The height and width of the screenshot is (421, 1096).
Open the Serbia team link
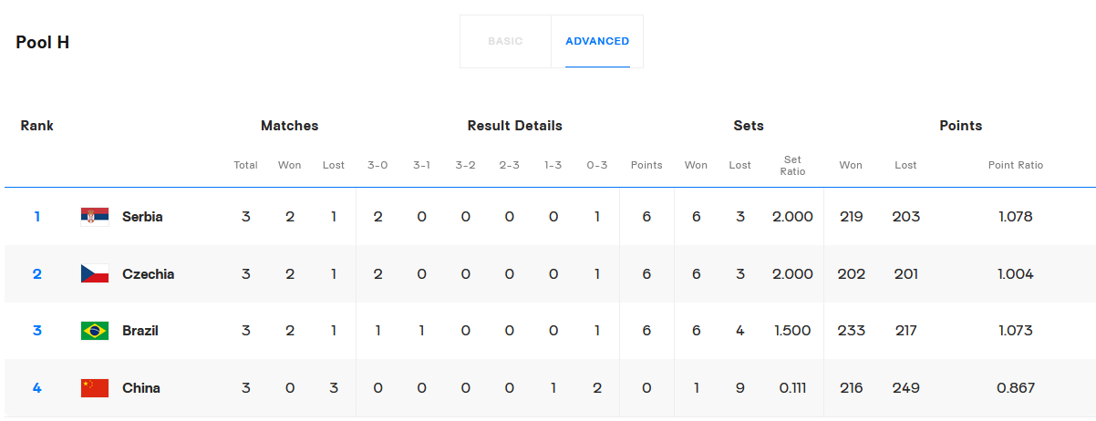coord(142,217)
